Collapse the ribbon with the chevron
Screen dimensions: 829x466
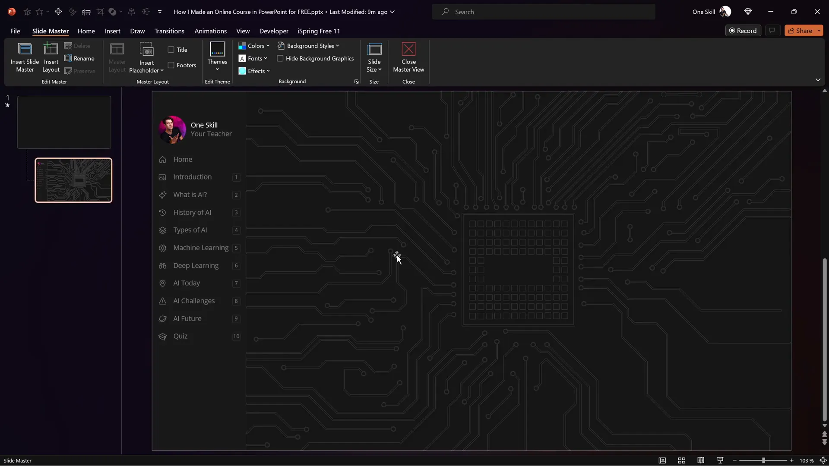[818, 80]
